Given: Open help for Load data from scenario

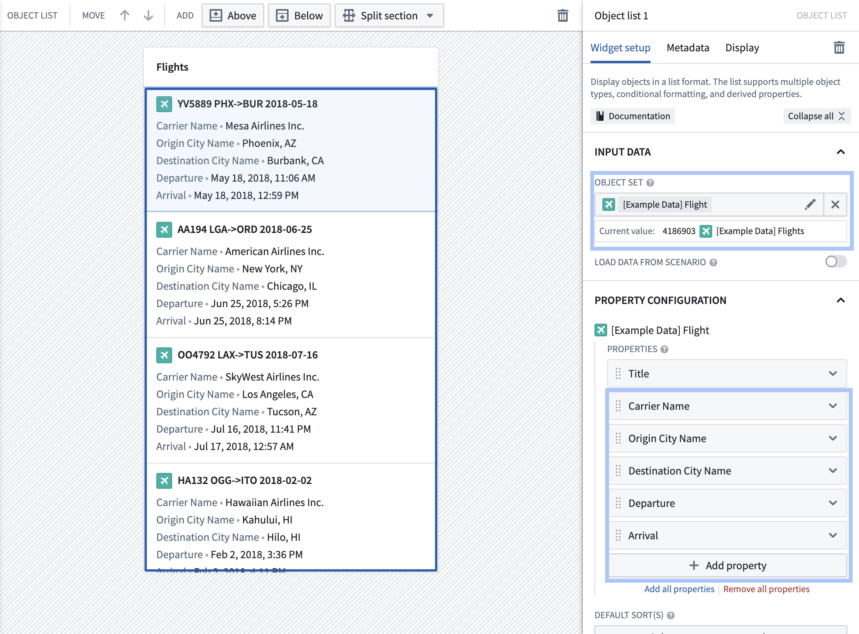Looking at the screenshot, I should (x=713, y=263).
